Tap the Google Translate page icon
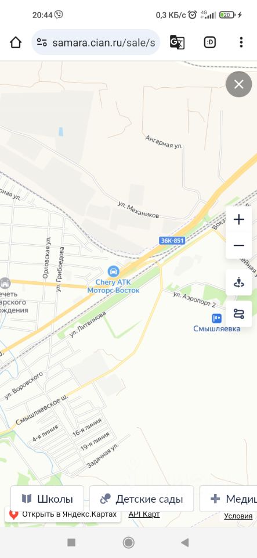 pos(177,42)
